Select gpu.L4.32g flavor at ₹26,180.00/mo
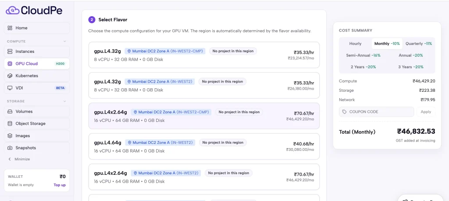449x201 pixels. [204, 85]
